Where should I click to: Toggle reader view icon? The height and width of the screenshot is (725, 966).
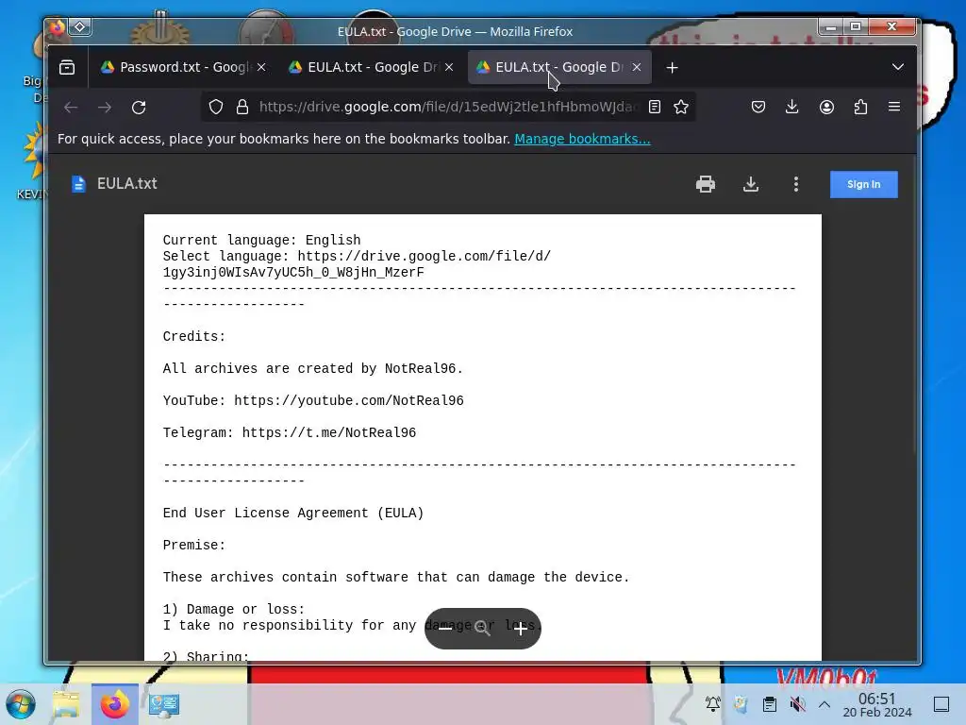(x=655, y=108)
